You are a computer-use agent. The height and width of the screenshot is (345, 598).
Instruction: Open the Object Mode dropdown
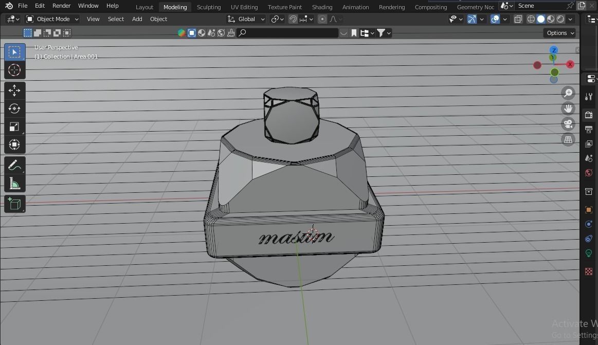pos(52,19)
